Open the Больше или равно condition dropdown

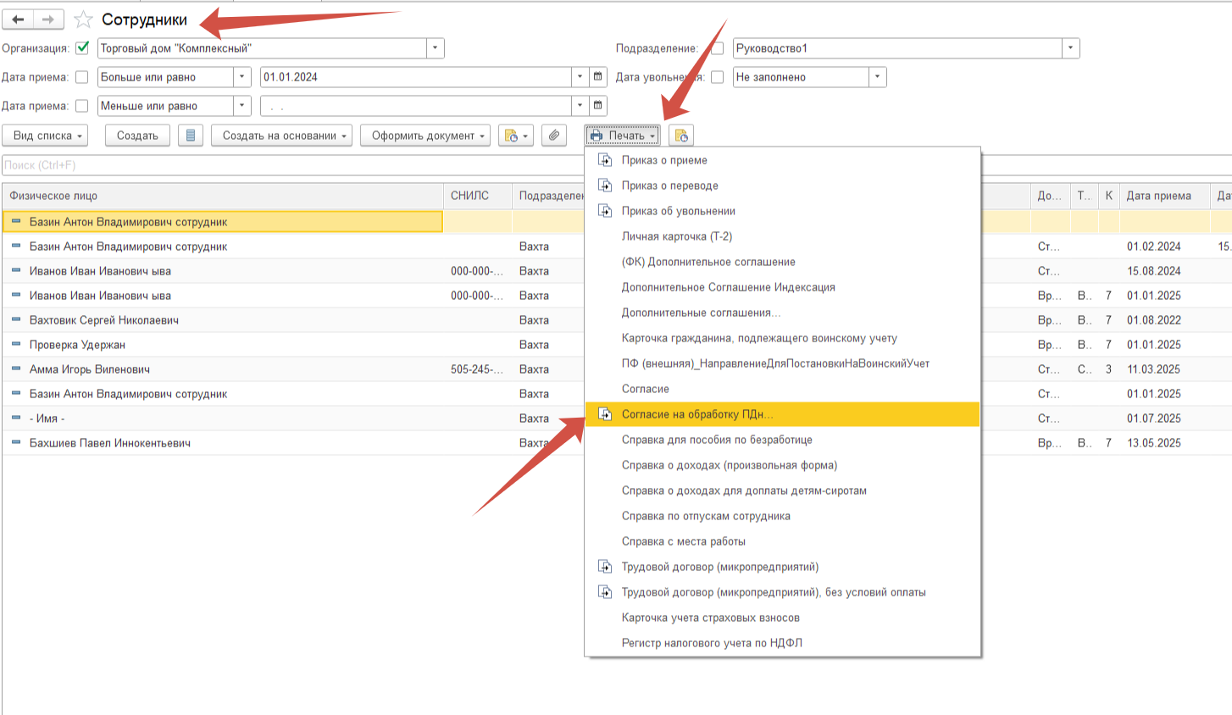(242, 77)
